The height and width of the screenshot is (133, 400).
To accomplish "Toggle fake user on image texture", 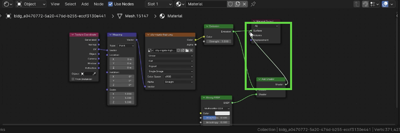I will click(178, 50).
